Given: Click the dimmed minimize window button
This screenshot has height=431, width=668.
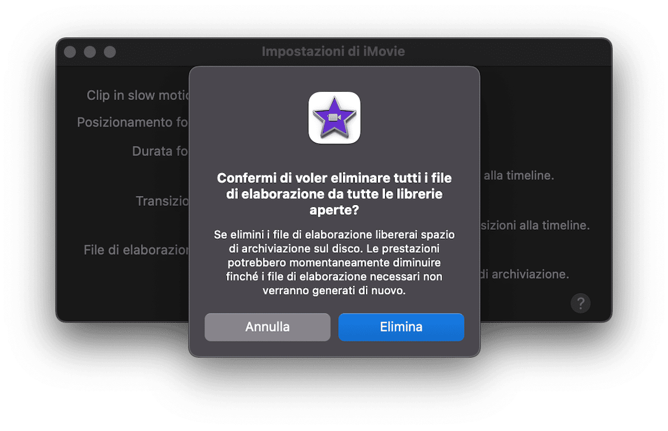Looking at the screenshot, I should pyautogui.click(x=90, y=52).
